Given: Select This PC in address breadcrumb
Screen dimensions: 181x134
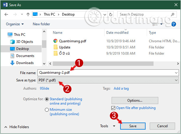Looking at the screenshot, I should coord(49,14).
